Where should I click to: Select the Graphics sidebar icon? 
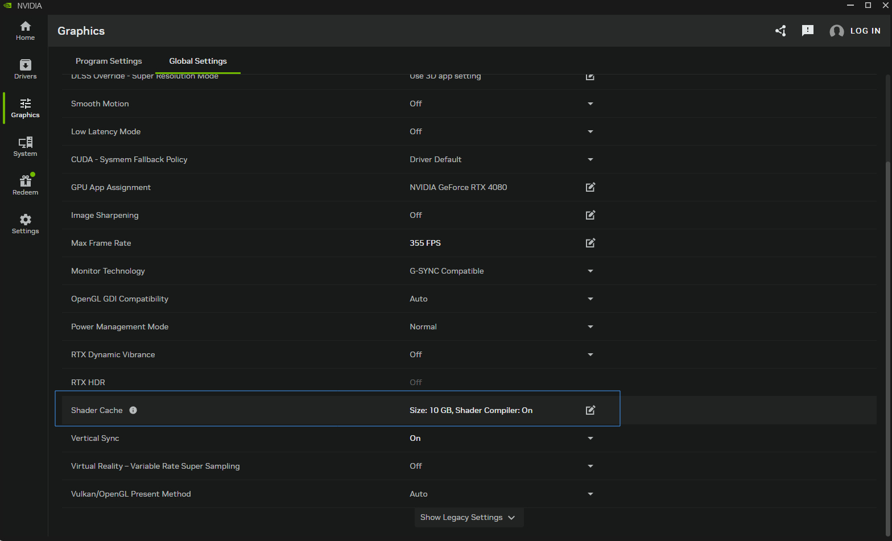(25, 108)
